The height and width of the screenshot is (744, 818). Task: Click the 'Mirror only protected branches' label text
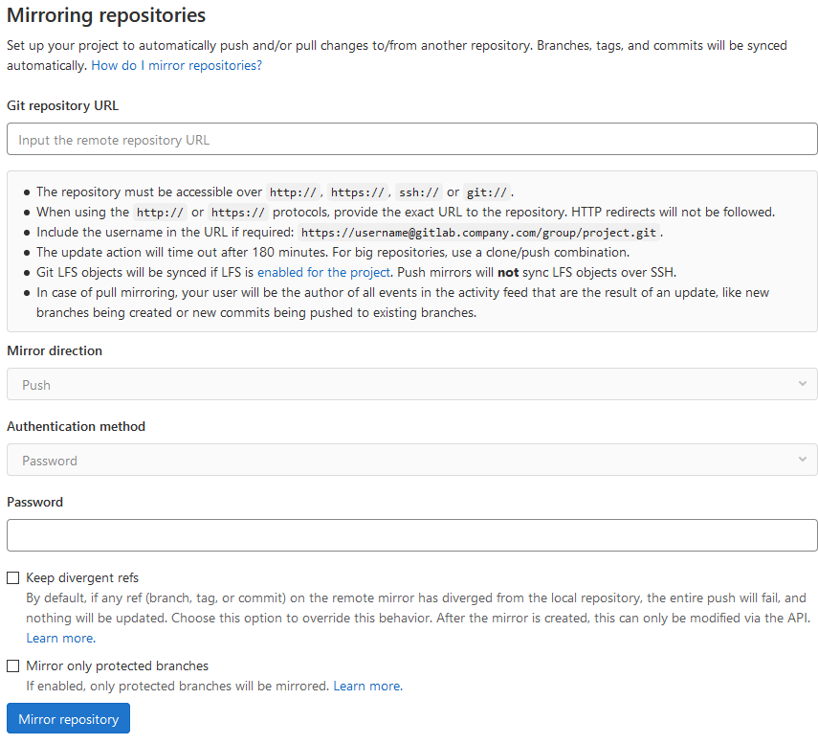pyautogui.click(x=118, y=666)
